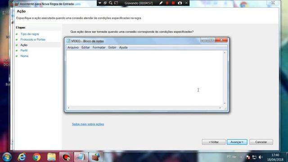Switch to Notepad in the taskbar
The width and height of the screenshot is (288, 162).
pos(81,157)
